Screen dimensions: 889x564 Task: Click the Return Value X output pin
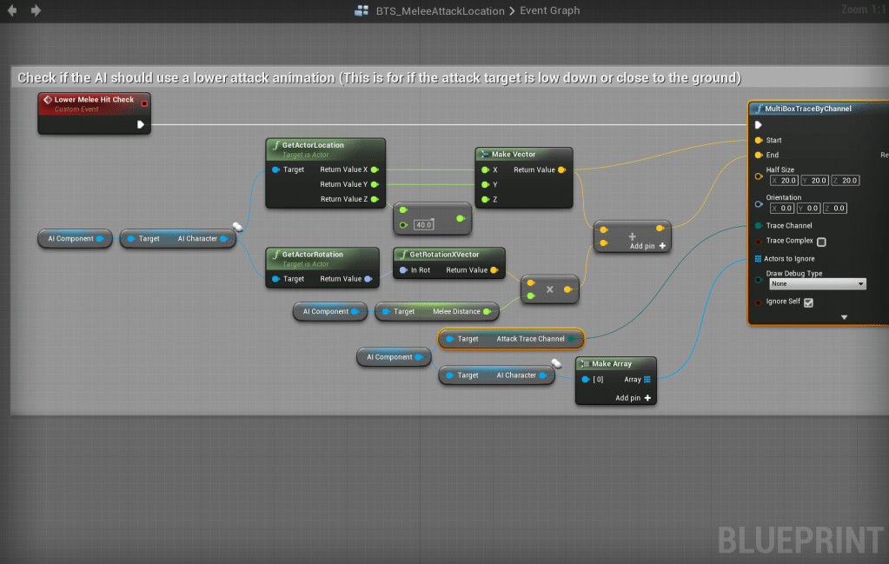click(x=375, y=169)
